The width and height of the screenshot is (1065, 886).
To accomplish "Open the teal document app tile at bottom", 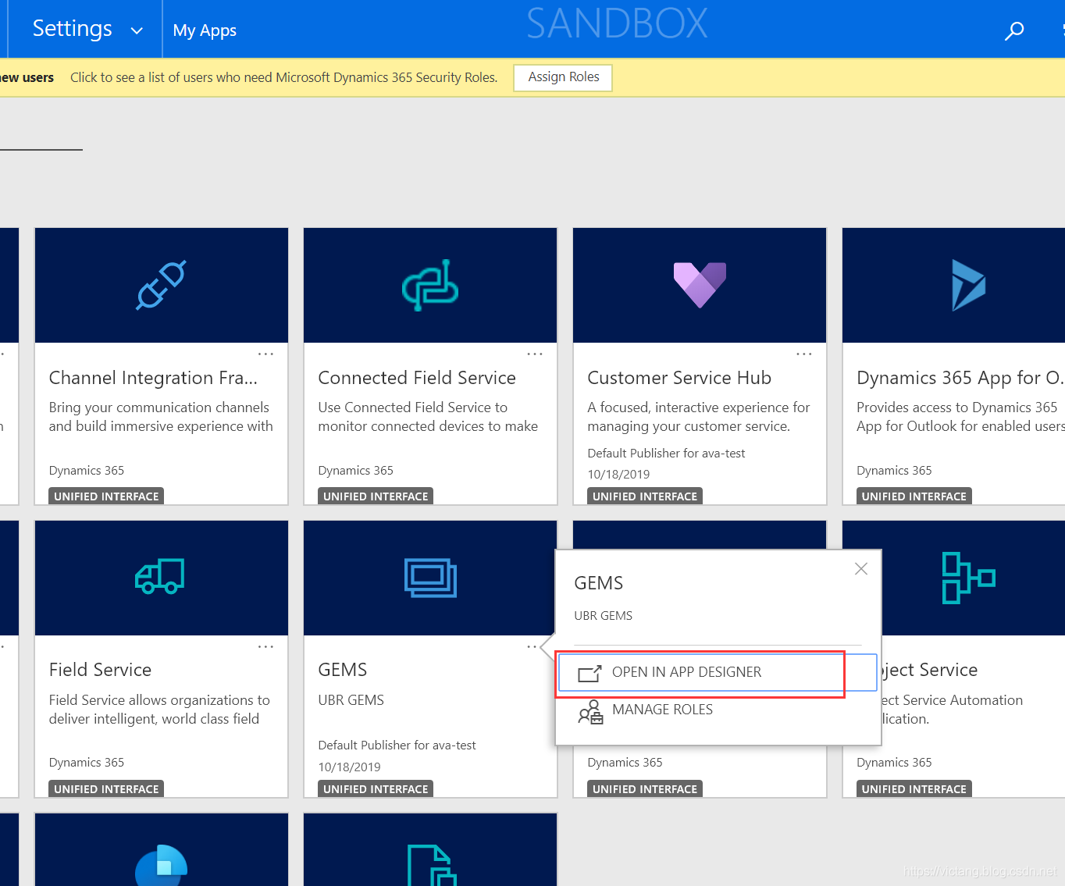I will pyautogui.click(x=430, y=849).
